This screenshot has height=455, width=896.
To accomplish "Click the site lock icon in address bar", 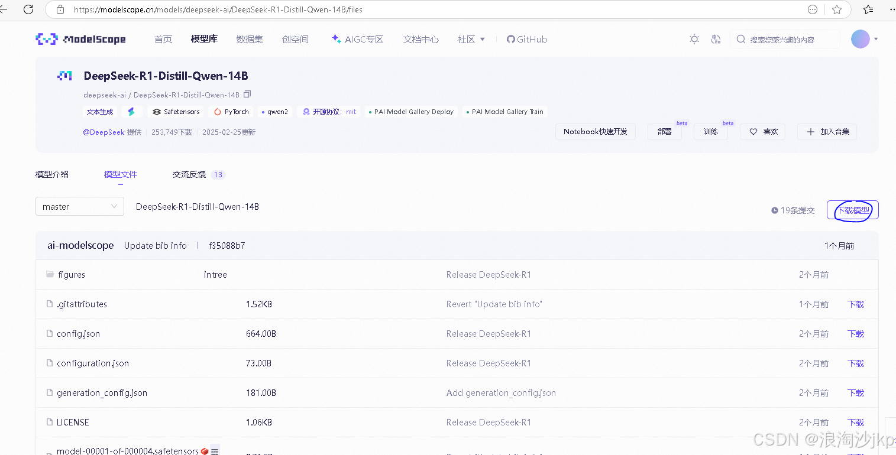I will tap(60, 9).
